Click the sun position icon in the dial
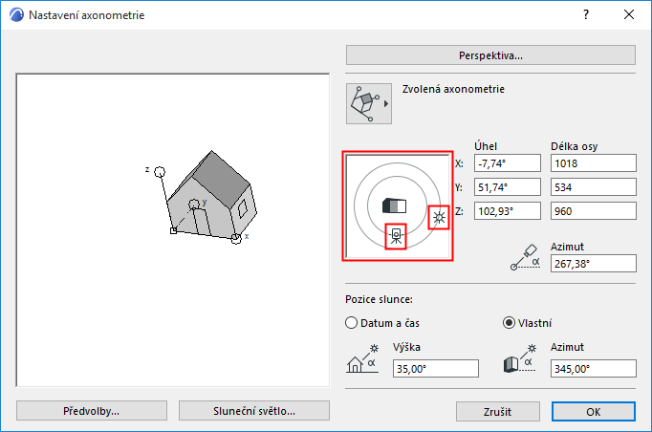The image size is (652, 432). 439,219
